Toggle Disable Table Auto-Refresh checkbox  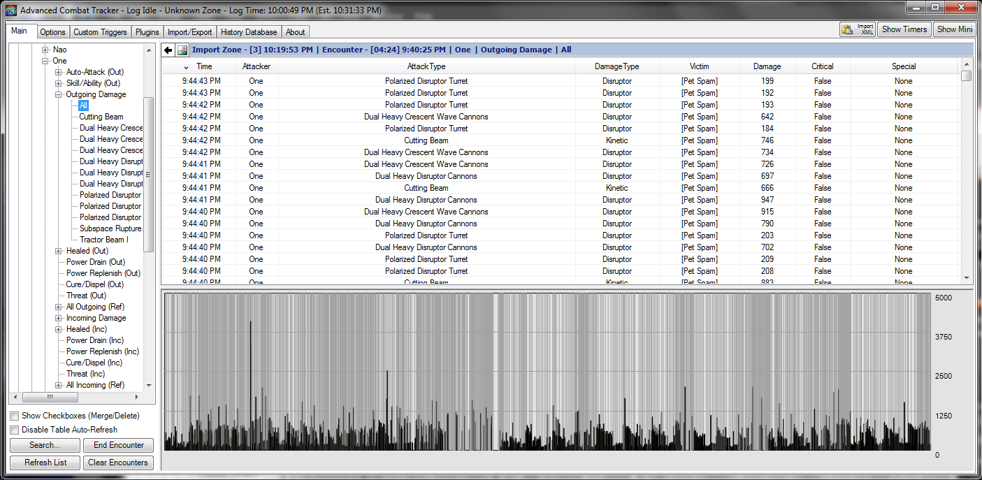15,430
